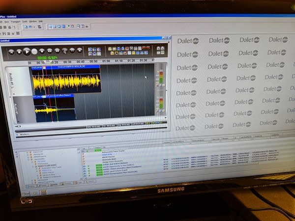Click the first folder icon in the editing toolbar
Viewport: 295px width, 221px height.
click(x=111, y=49)
